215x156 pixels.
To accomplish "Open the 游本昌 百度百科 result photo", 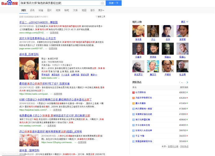I will coord(29,69).
